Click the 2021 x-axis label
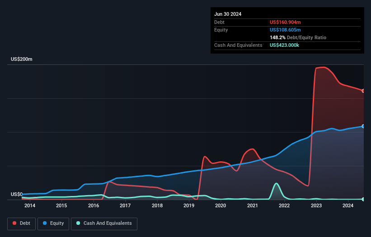 (253, 205)
